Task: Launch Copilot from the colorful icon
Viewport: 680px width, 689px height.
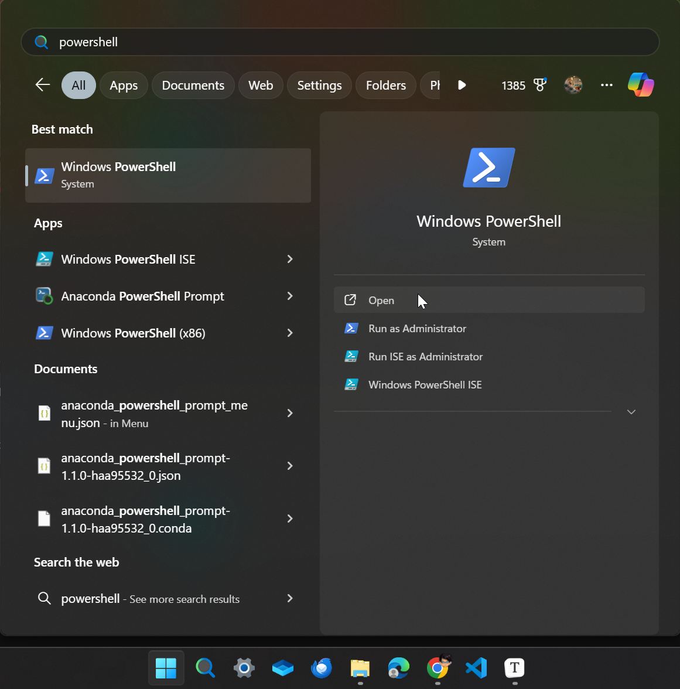Action: [641, 85]
